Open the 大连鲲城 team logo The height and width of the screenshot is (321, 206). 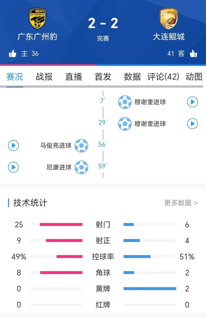click(169, 19)
